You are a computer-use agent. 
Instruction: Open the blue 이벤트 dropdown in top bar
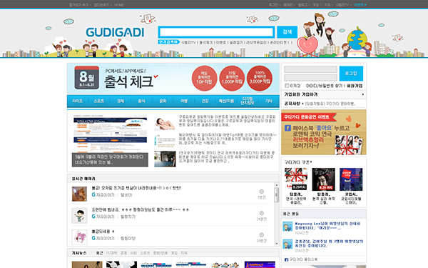tap(360, 5)
